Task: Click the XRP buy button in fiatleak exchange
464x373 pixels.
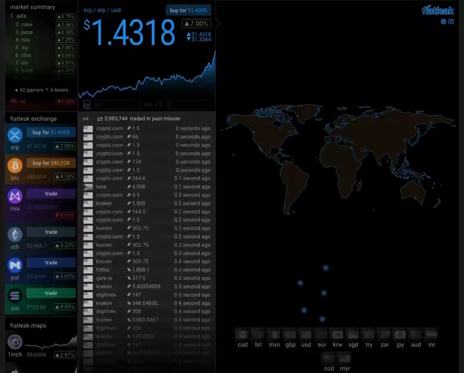Action: pyautogui.click(x=51, y=133)
